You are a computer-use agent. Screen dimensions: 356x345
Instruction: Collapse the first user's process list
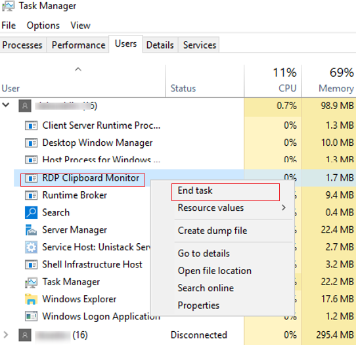(x=6, y=105)
